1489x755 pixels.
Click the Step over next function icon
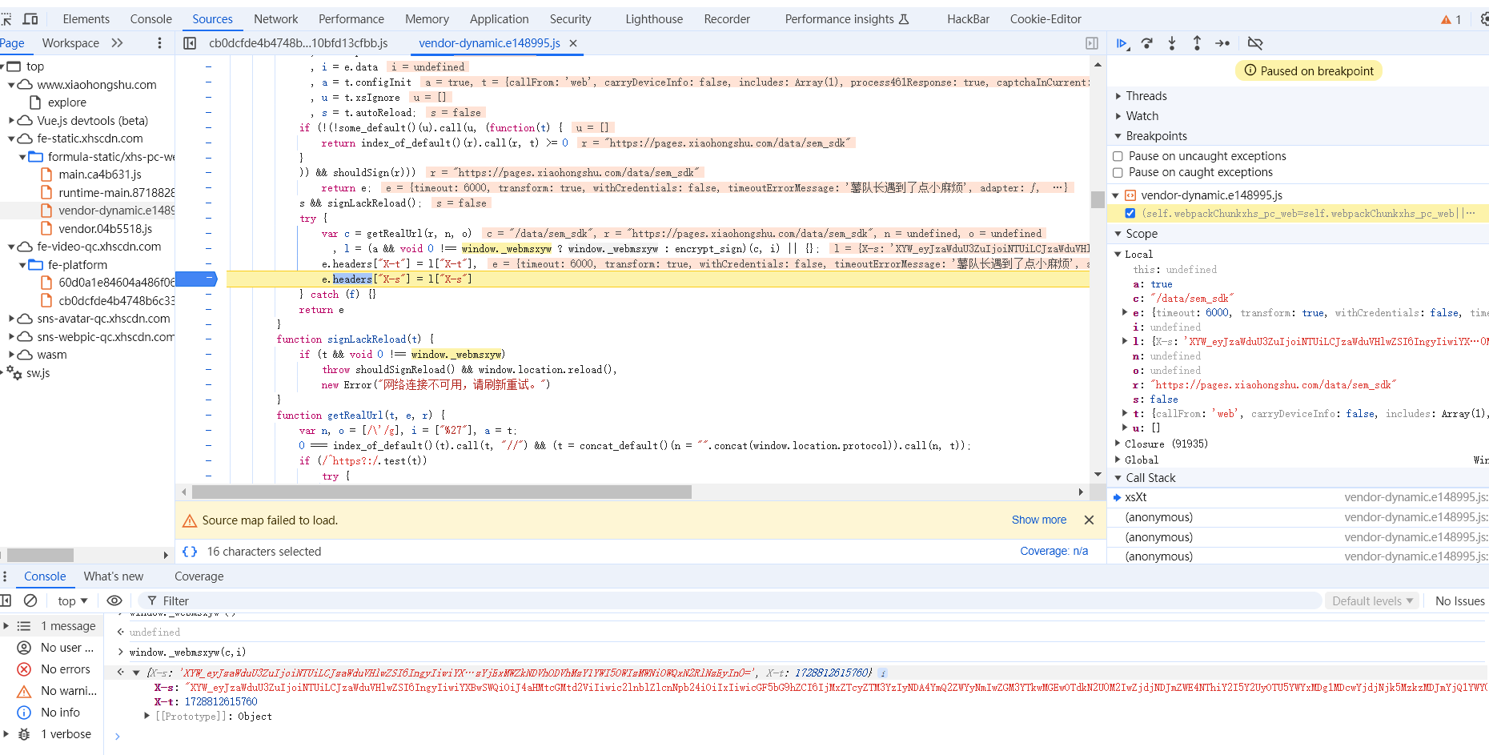click(x=1147, y=43)
